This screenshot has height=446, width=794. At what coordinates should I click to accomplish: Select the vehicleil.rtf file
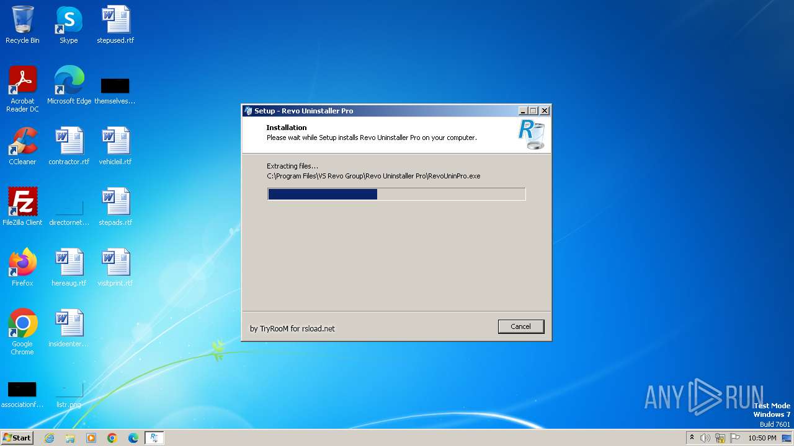click(x=115, y=147)
